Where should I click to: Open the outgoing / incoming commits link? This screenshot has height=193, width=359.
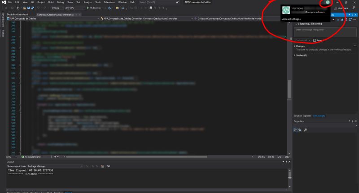pyautogui.click(x=310, y=24)
